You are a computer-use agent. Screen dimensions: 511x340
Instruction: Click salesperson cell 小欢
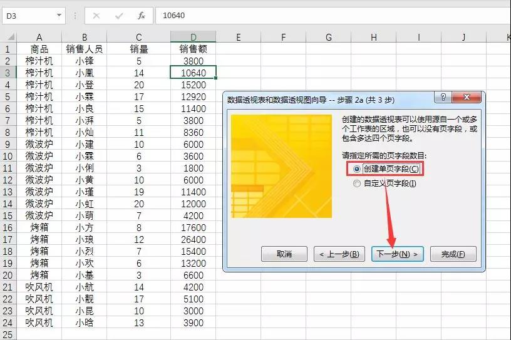click(84, 263)
